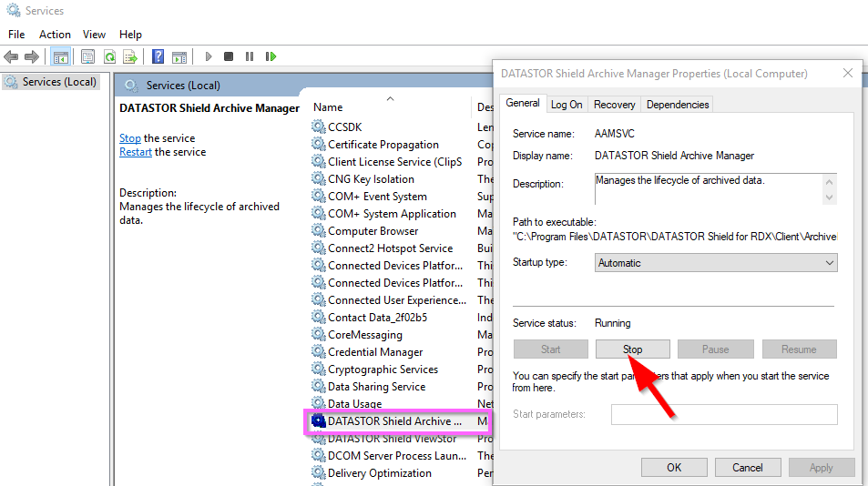The image size is (868, 486).
Task: Switch to the Recovery tab
Action: 615,105
